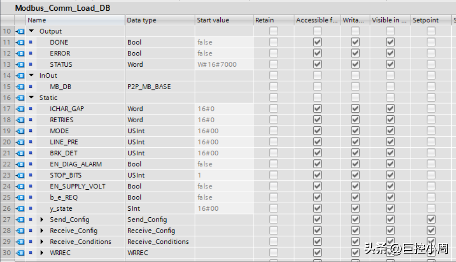Click the tag icon on the WRREC row
Image resolution: width=456 pixels, height=262 pixels.
20,253
